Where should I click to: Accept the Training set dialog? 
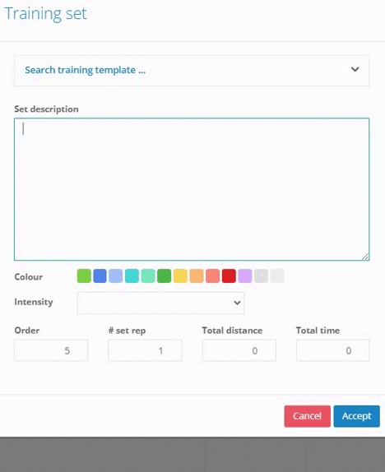357,416
